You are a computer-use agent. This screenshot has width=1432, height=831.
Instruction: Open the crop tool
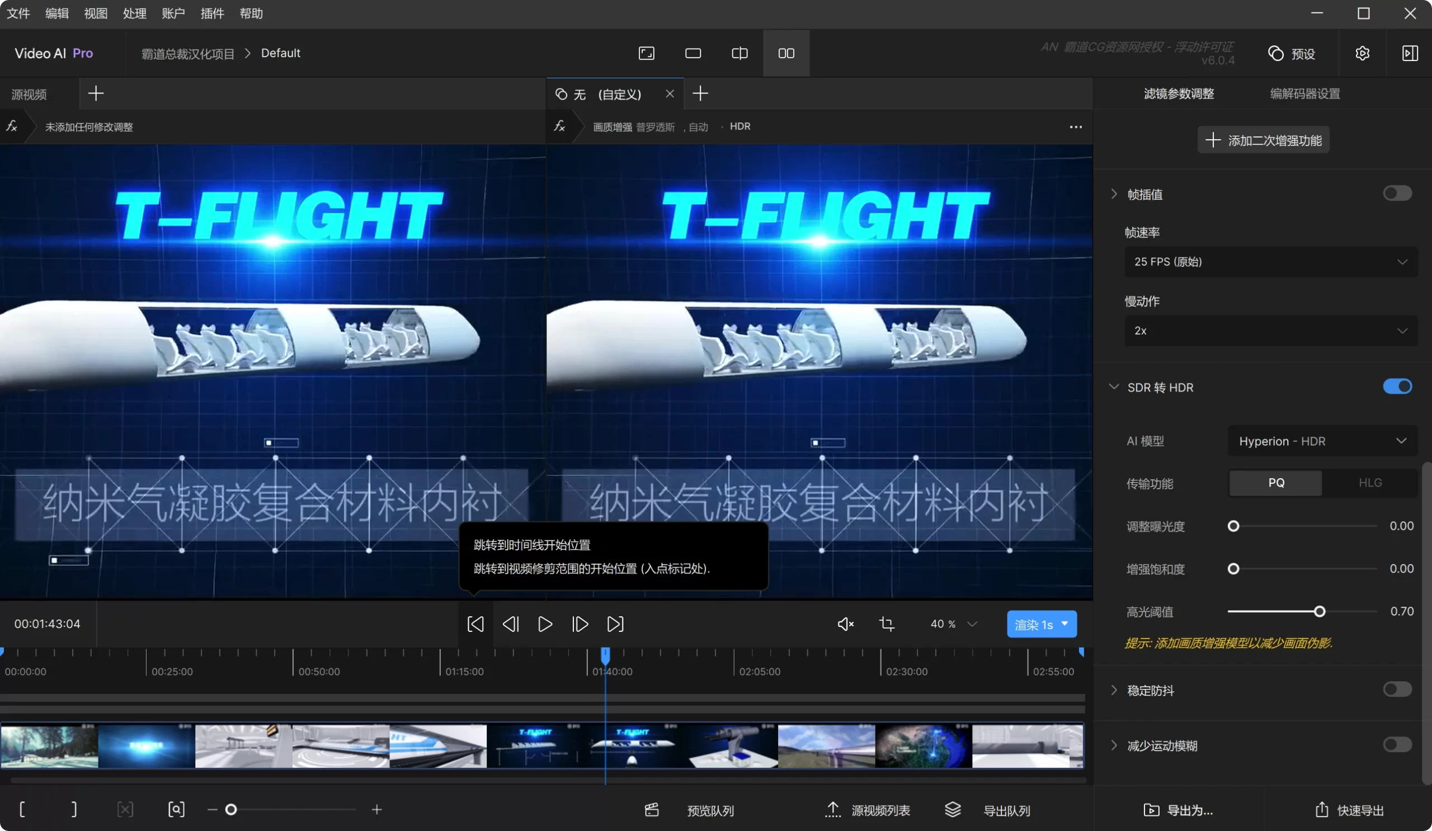tap(887, 624)
